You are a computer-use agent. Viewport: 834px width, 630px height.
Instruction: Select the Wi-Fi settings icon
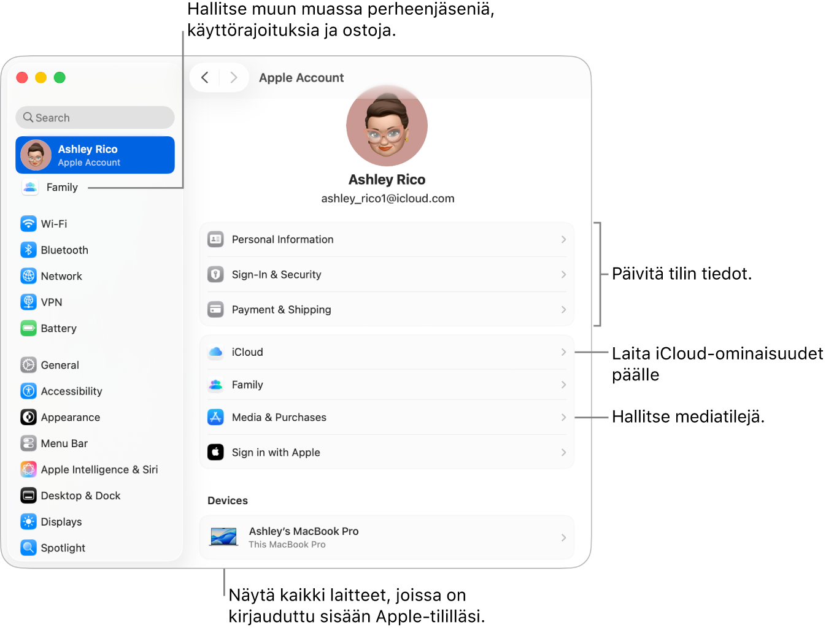pyautogui.click(x=29, y=223)
